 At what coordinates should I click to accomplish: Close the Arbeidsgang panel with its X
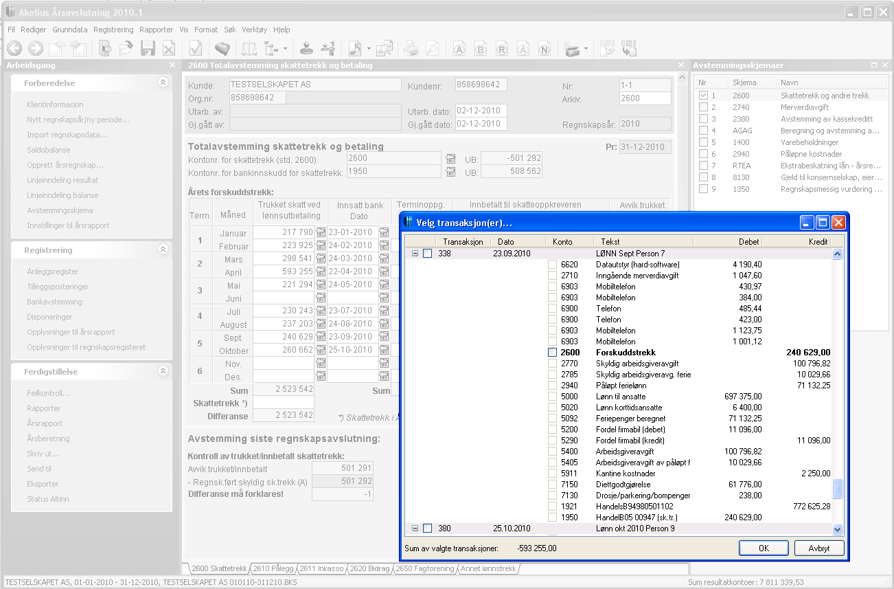pyautogui.click(x=172, y=65)
